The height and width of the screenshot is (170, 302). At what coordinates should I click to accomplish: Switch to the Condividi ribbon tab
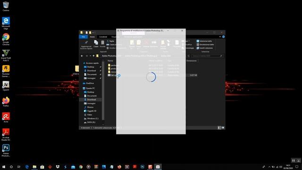103,37
